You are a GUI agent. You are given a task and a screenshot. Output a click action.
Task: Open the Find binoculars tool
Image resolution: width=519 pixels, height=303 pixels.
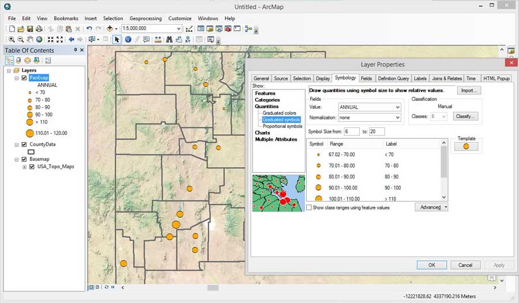coord(169,39)
